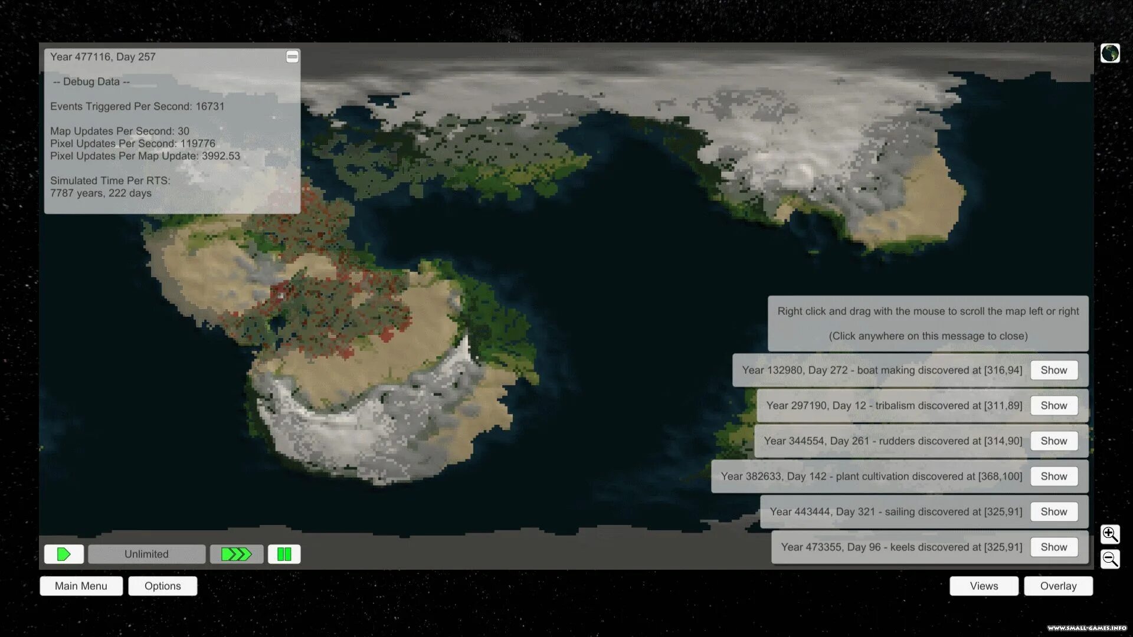
Task: Click the zoom out magnifier icon
Action: pyautogui.click(x=1109, y=559)
